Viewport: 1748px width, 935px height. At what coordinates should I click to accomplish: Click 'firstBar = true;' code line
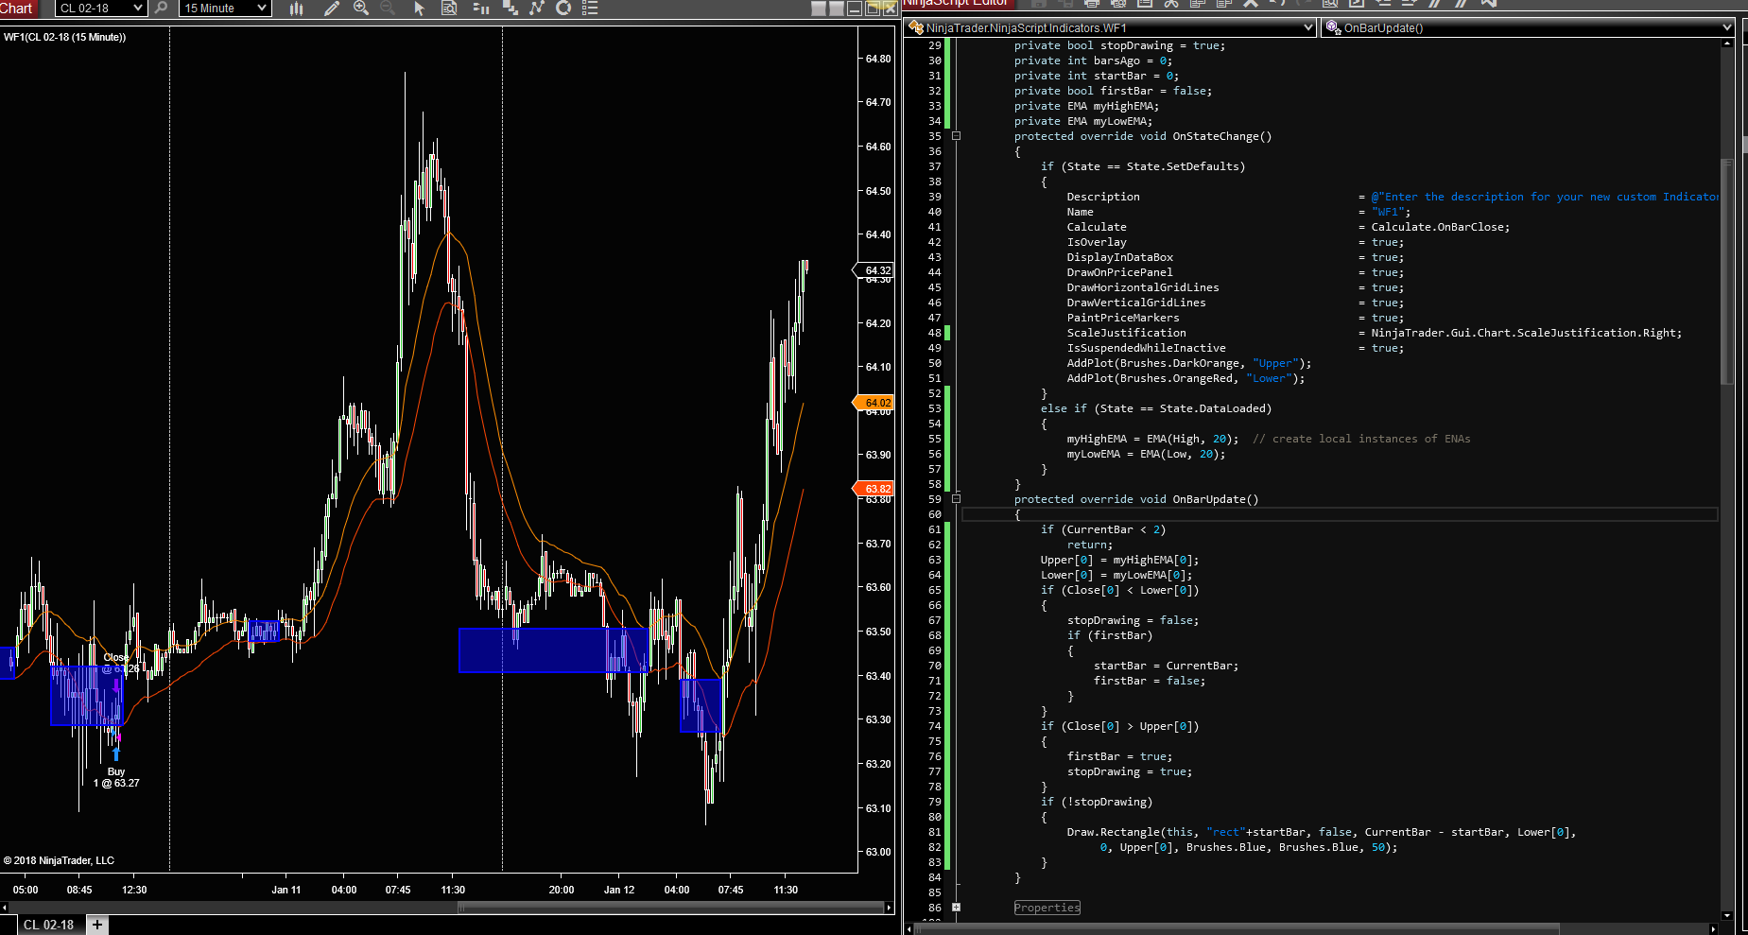coord(1120,756)
